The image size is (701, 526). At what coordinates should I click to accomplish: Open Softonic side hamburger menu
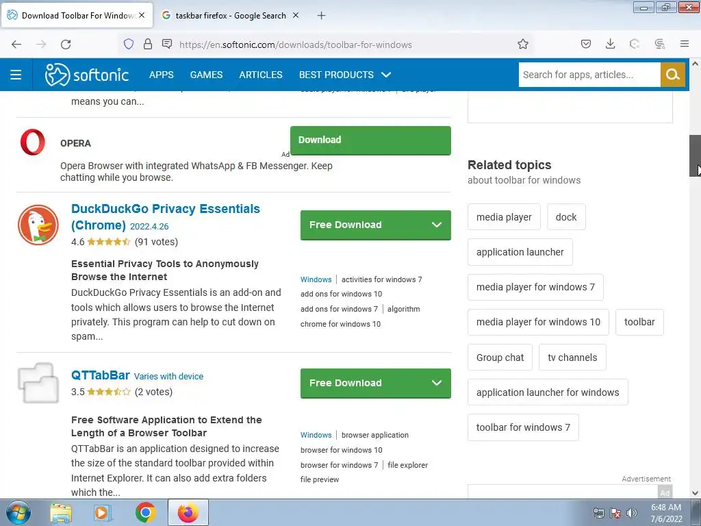16,75
